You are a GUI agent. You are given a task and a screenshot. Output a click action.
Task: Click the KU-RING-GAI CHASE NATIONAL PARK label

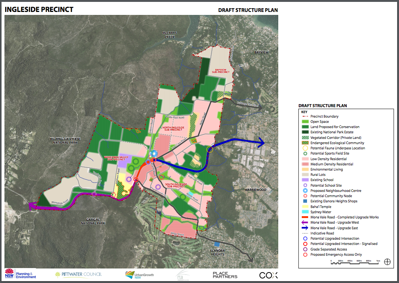[65, 141]
